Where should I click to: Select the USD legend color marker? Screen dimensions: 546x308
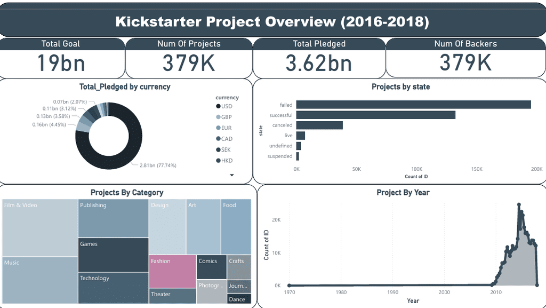(x=218, y=106)
